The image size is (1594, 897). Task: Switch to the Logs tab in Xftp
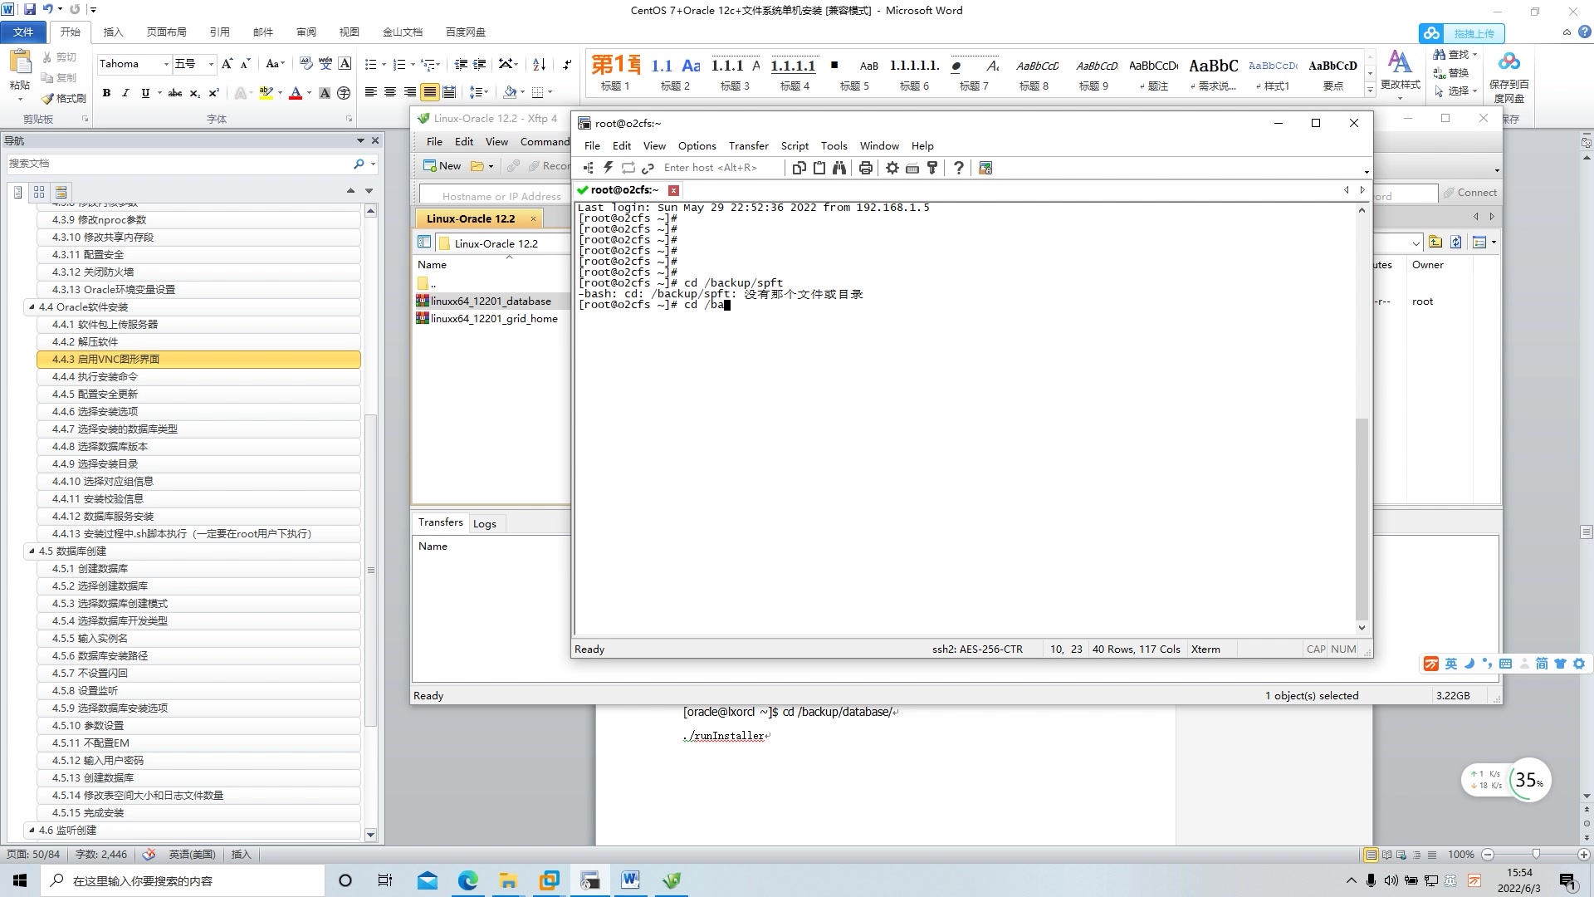[485, 524]
